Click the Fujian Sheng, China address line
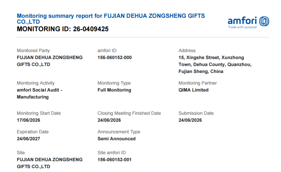The width and height of the screenshot is (281, 172). 201,71
